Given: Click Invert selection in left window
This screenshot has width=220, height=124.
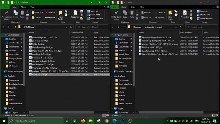Looking at the screenshot, I should tap(95, 18).
